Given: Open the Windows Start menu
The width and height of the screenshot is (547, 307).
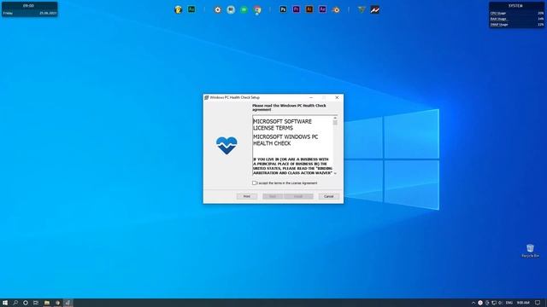Looking at the screenshot, I should [x=5, y=303].
